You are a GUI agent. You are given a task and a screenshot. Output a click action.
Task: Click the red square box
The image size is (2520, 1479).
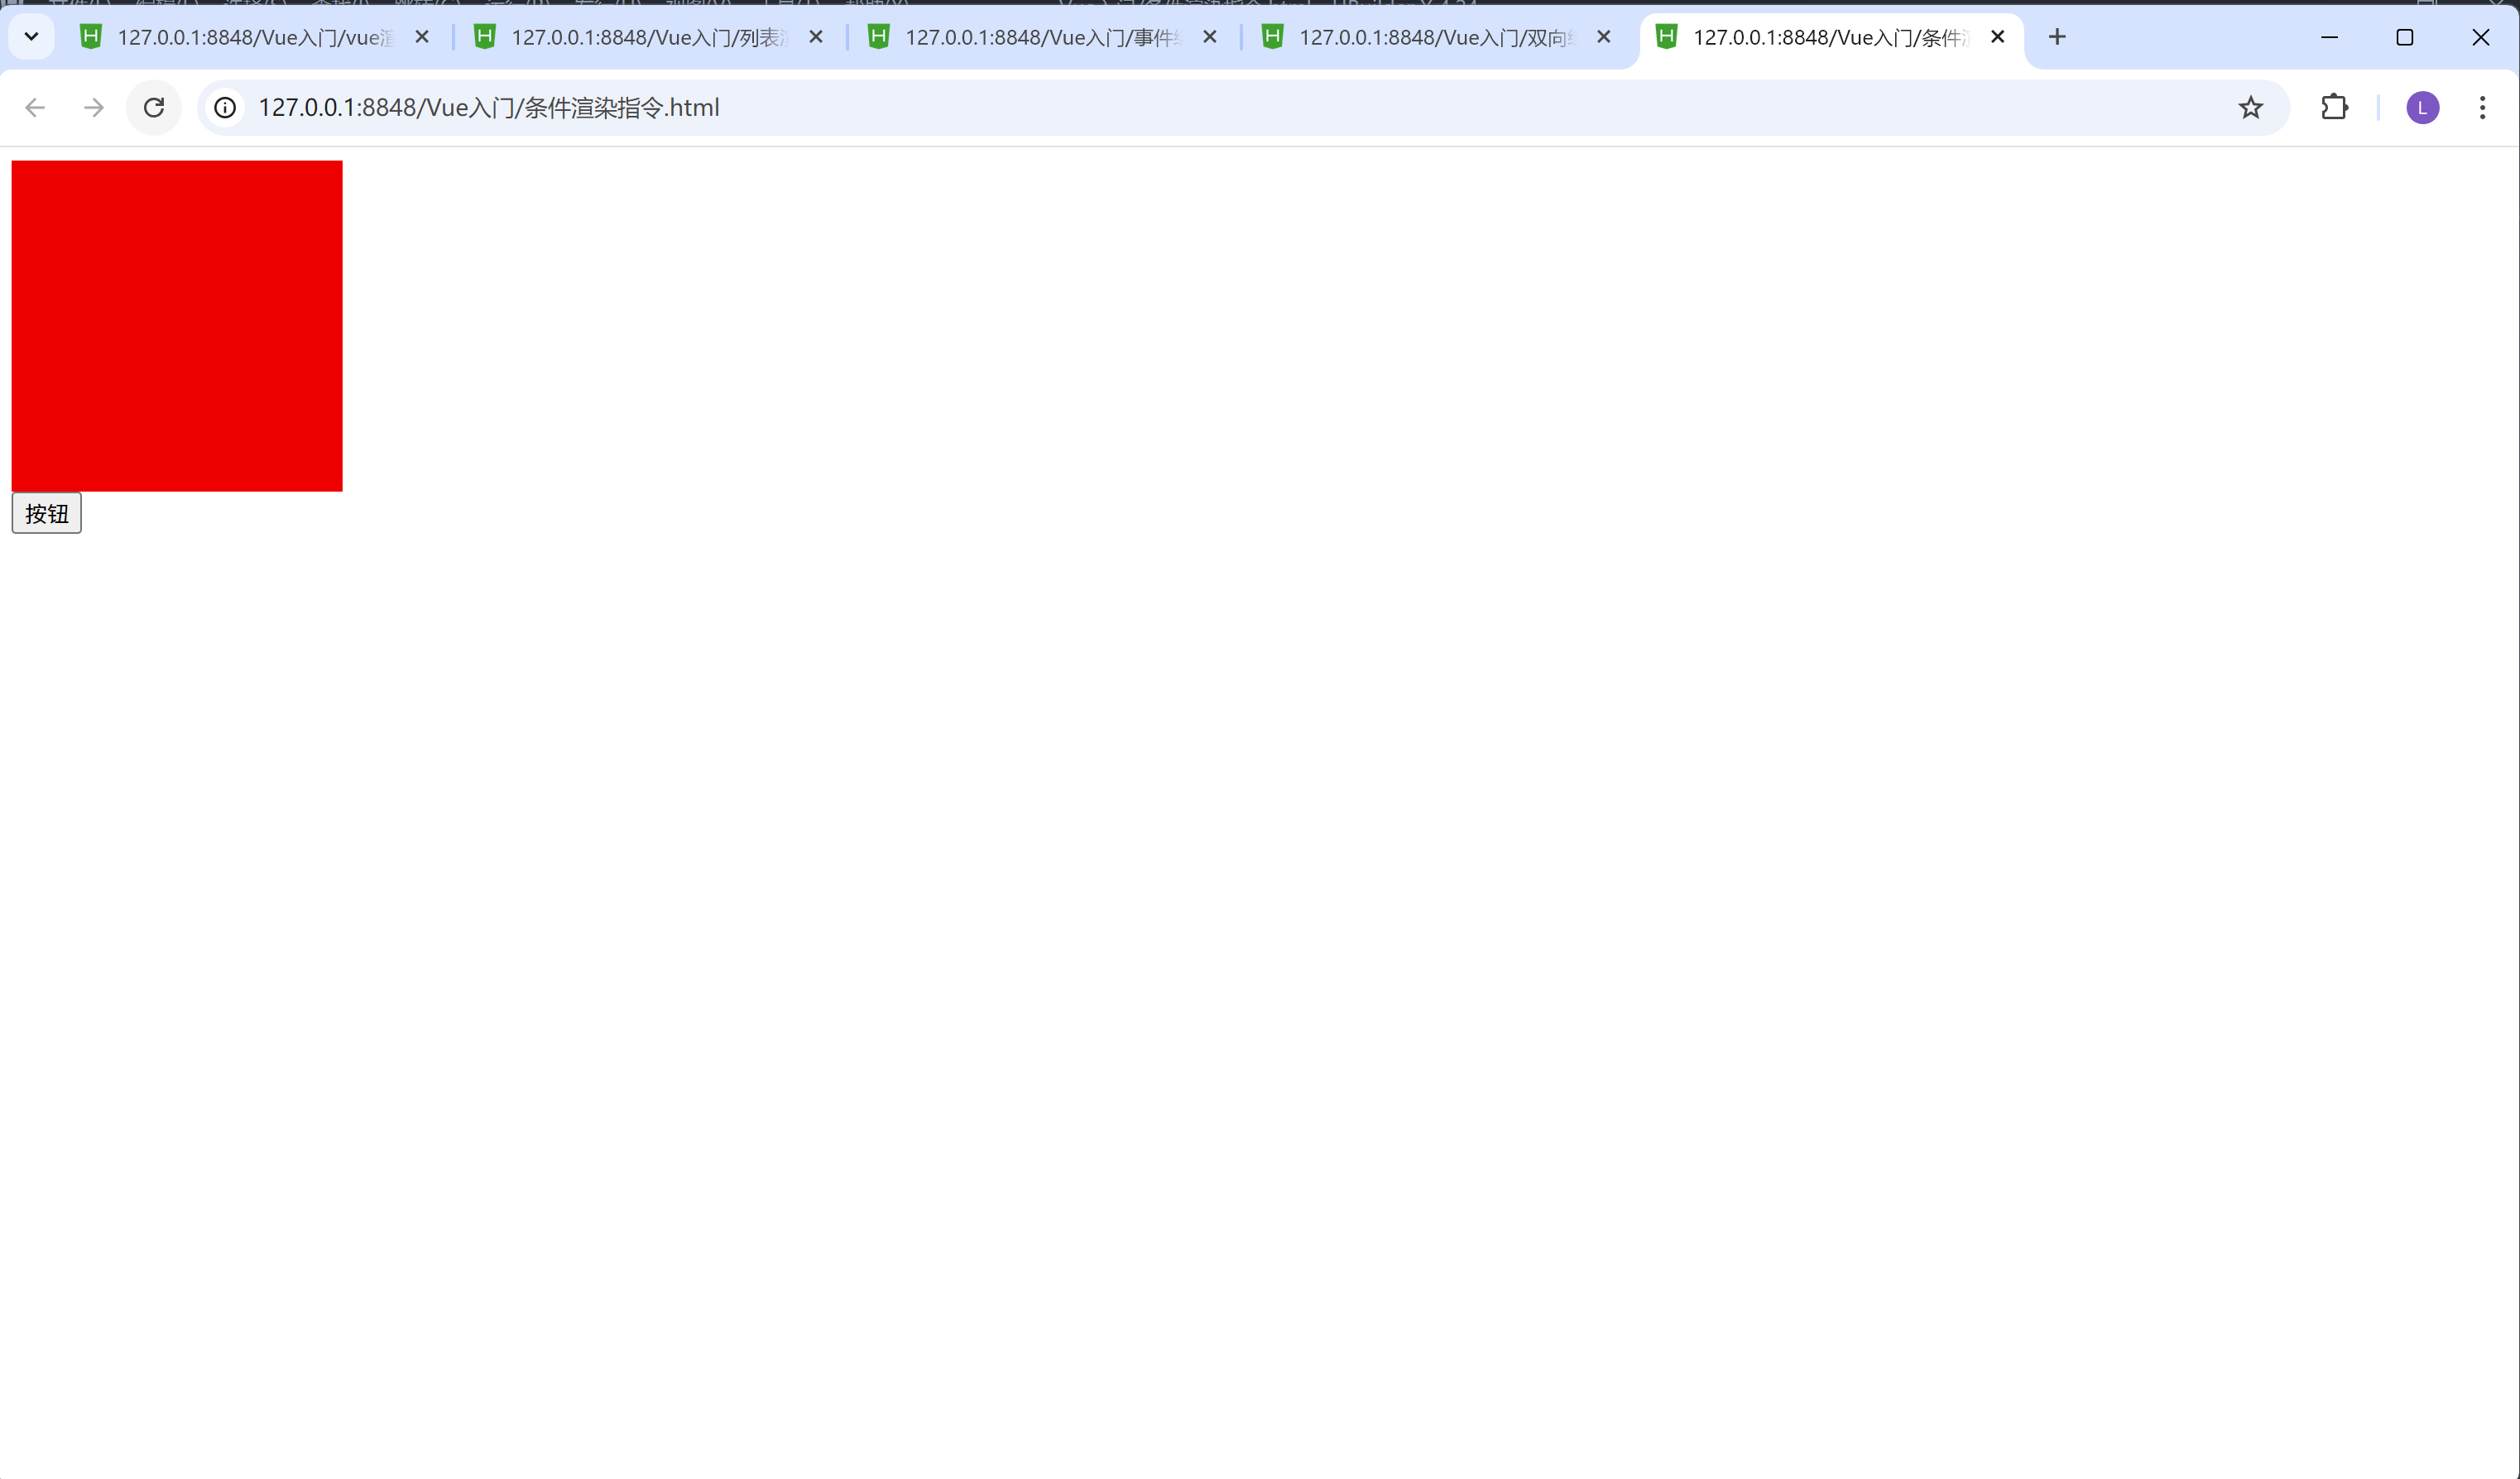[177, 325]
